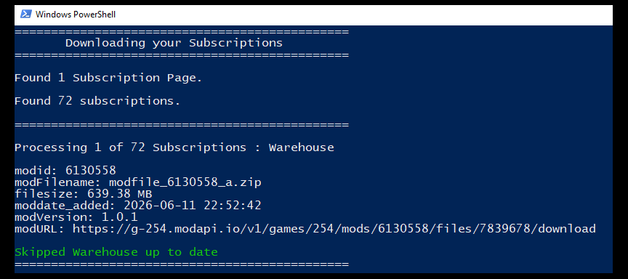Click the top separator line of equals signs
Viewport: 628px width, 279px height.
coord(182,32)
